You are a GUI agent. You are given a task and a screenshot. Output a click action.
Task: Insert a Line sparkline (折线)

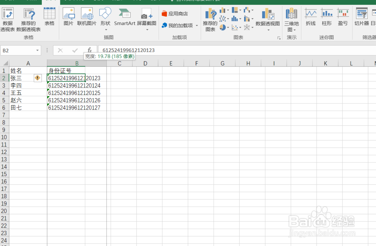(x=311, y=17)
